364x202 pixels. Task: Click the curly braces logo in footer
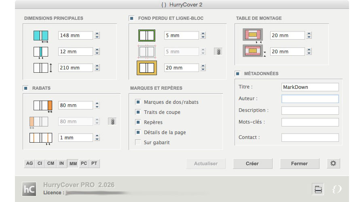(x=336, y=189)
